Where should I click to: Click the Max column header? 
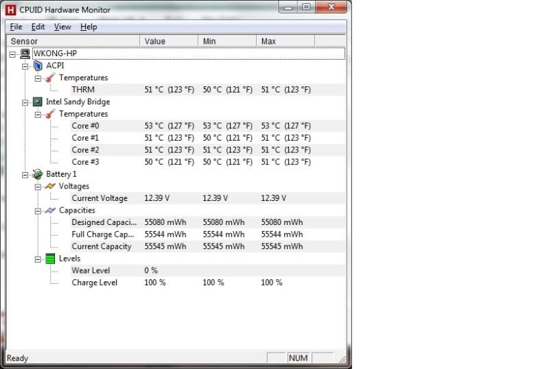[x=285, y=41]
